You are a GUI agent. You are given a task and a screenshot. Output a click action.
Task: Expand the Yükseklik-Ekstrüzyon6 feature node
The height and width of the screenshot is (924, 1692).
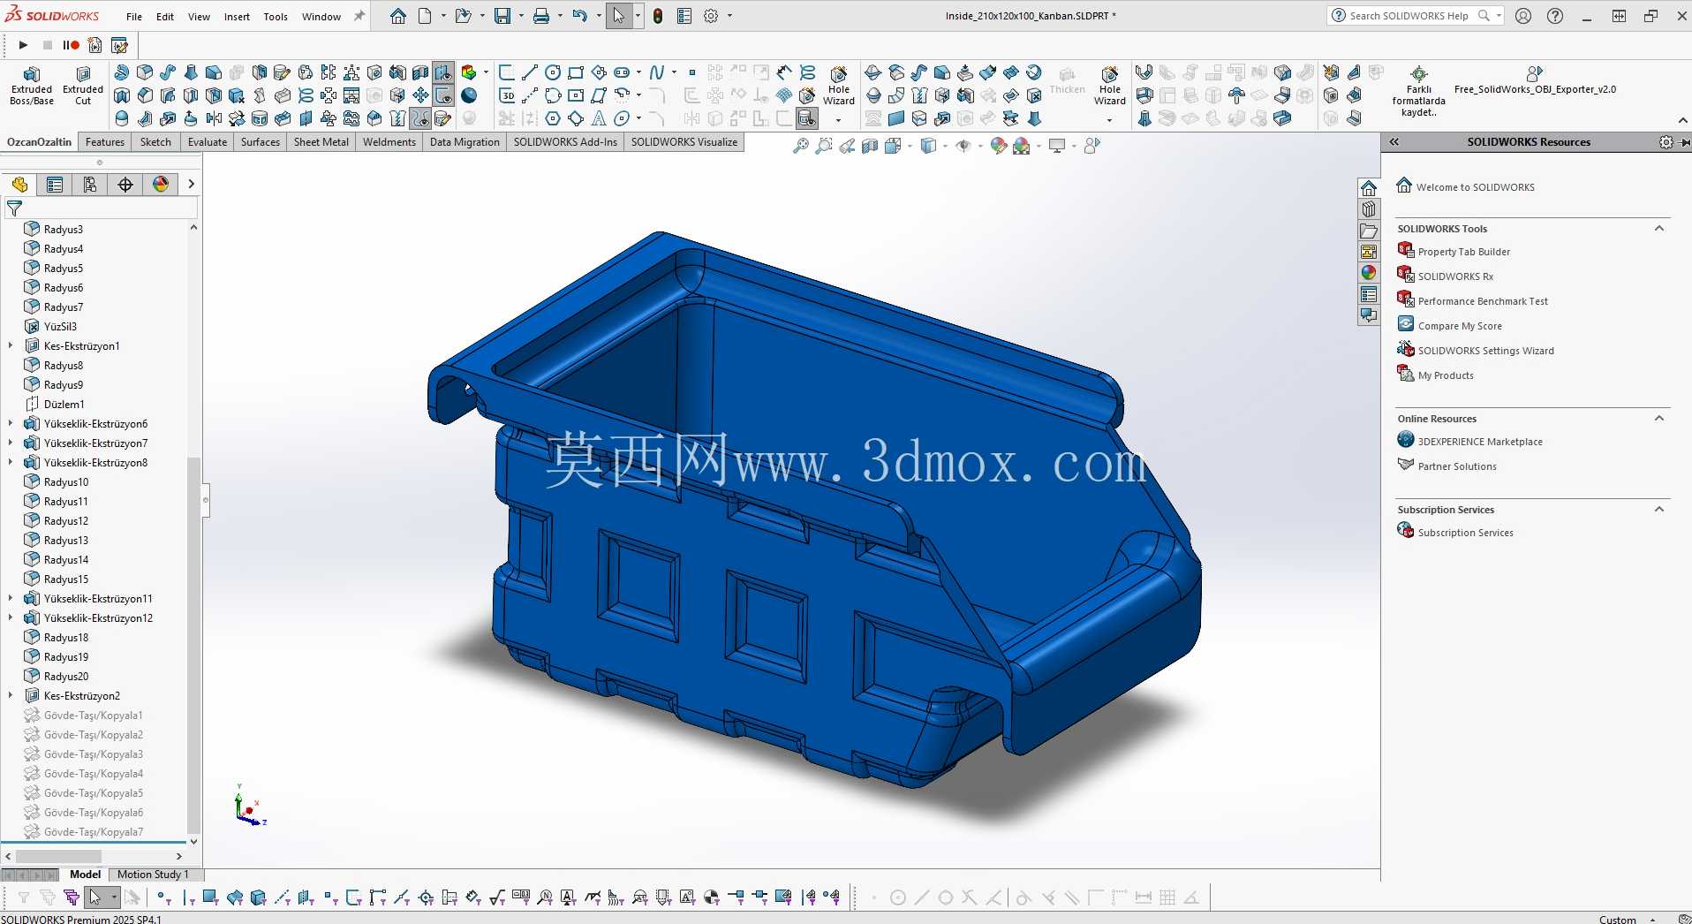click(11, 423)
